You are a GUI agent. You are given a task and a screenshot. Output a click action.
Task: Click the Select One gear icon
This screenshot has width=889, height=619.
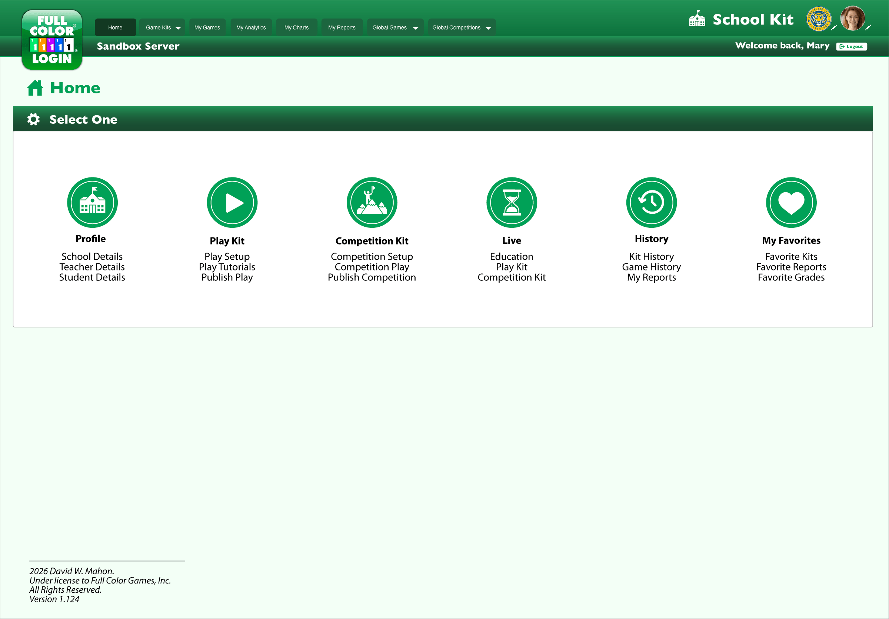[x=34, y=119]
